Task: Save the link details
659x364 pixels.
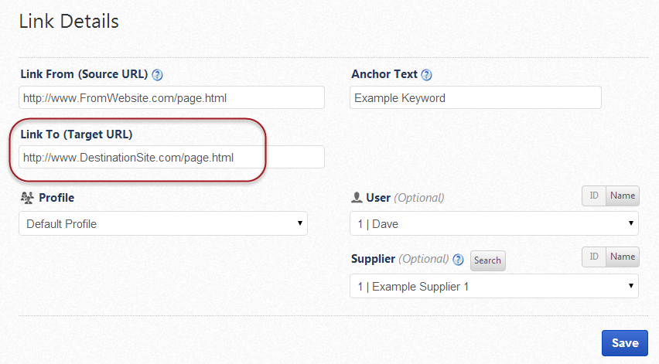Action: [624, 343]
